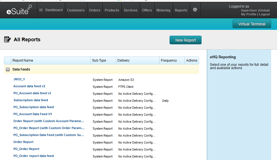Click the Delivery column header

[124, 60]
